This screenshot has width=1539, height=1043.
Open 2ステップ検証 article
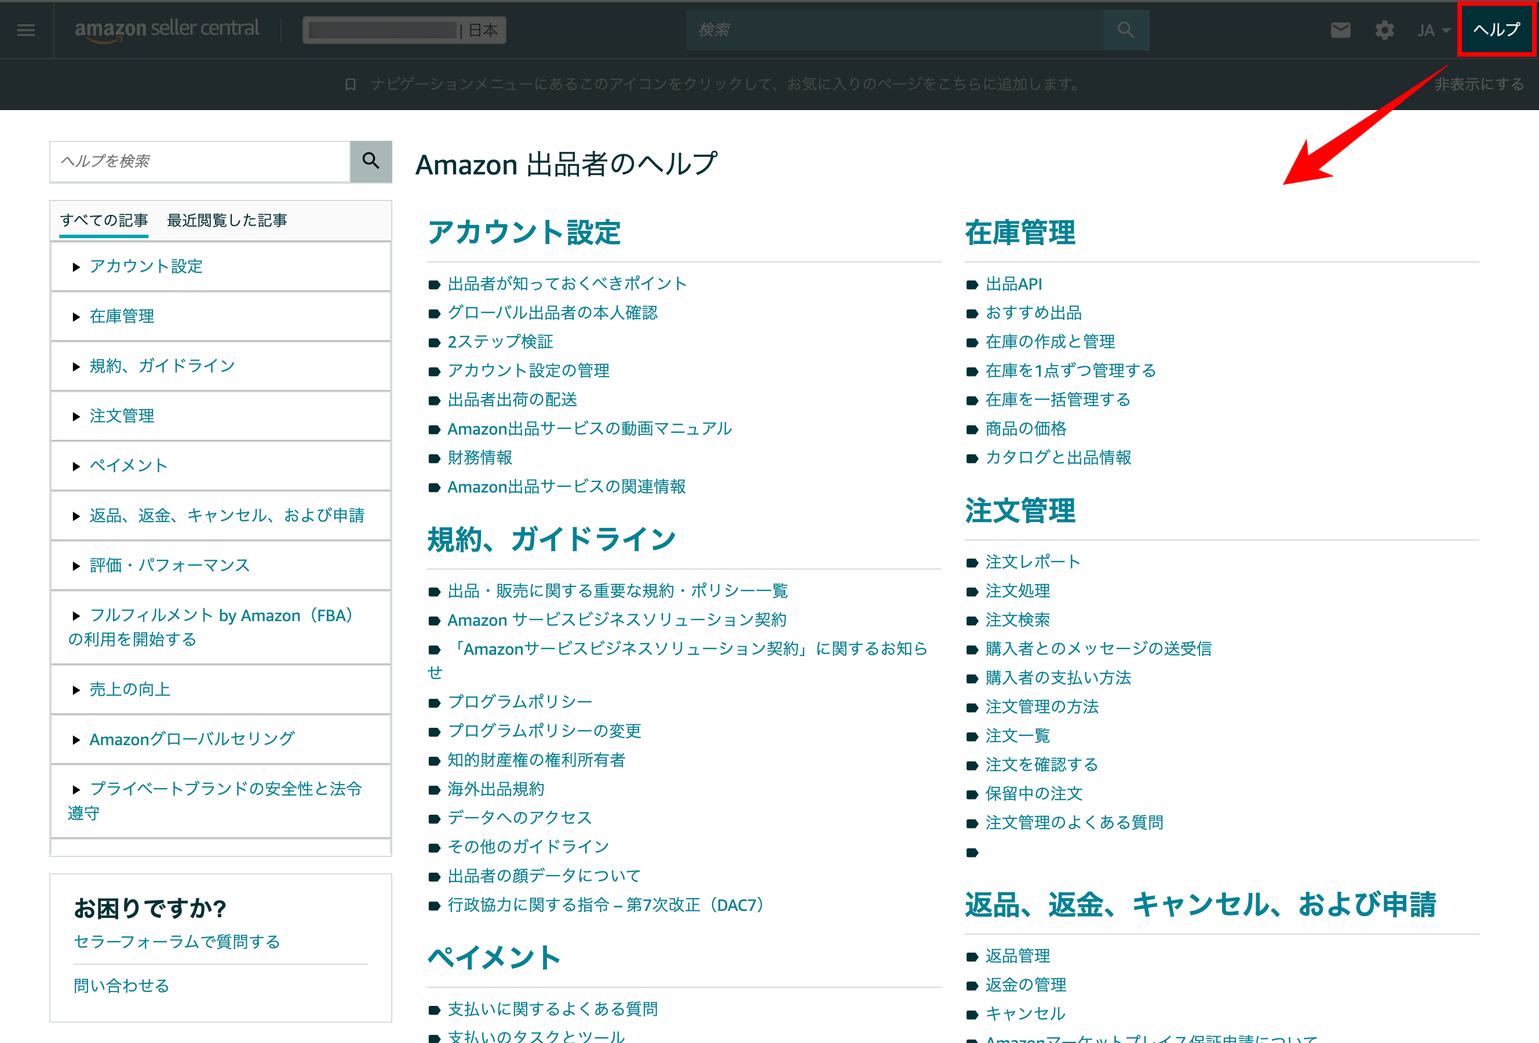pyautogui.click(x=500, y=342)
